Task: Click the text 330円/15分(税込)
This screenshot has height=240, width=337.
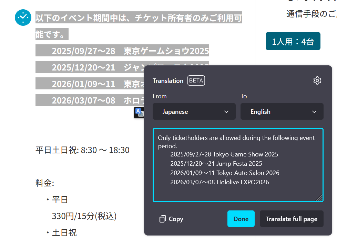Action: pyautogui.click(x=84, y=216)
